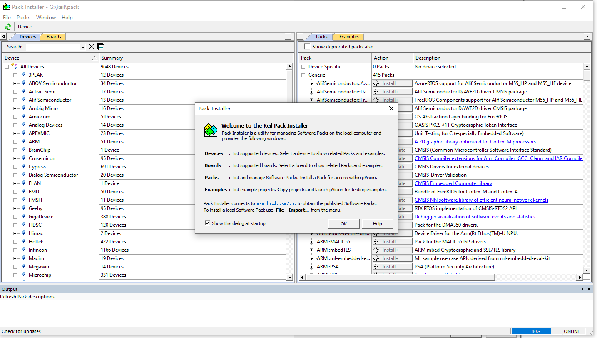The image size is (597, 338).
Task: Click the ARM vendor diamond icon
Action: [x=24, y=142]
